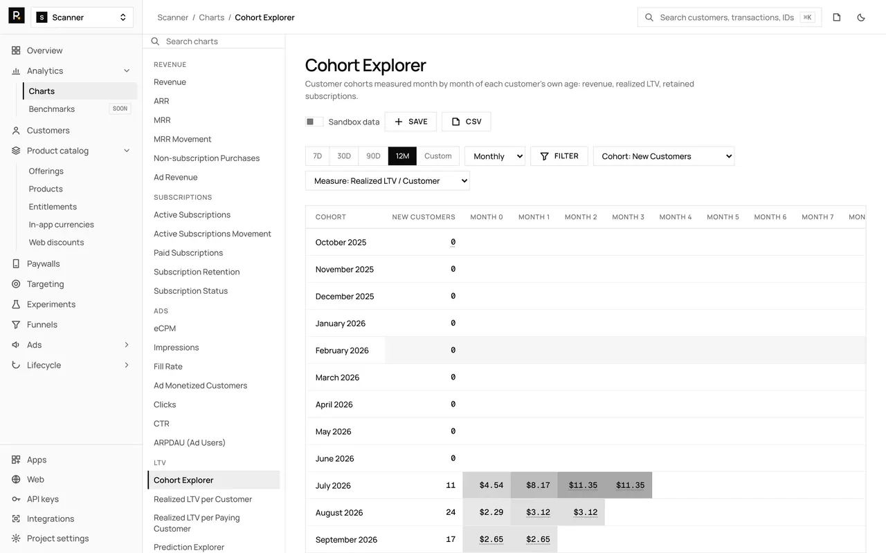Select the 7D time range
Viewport: 886px width, 553px height.
[318, 156]
